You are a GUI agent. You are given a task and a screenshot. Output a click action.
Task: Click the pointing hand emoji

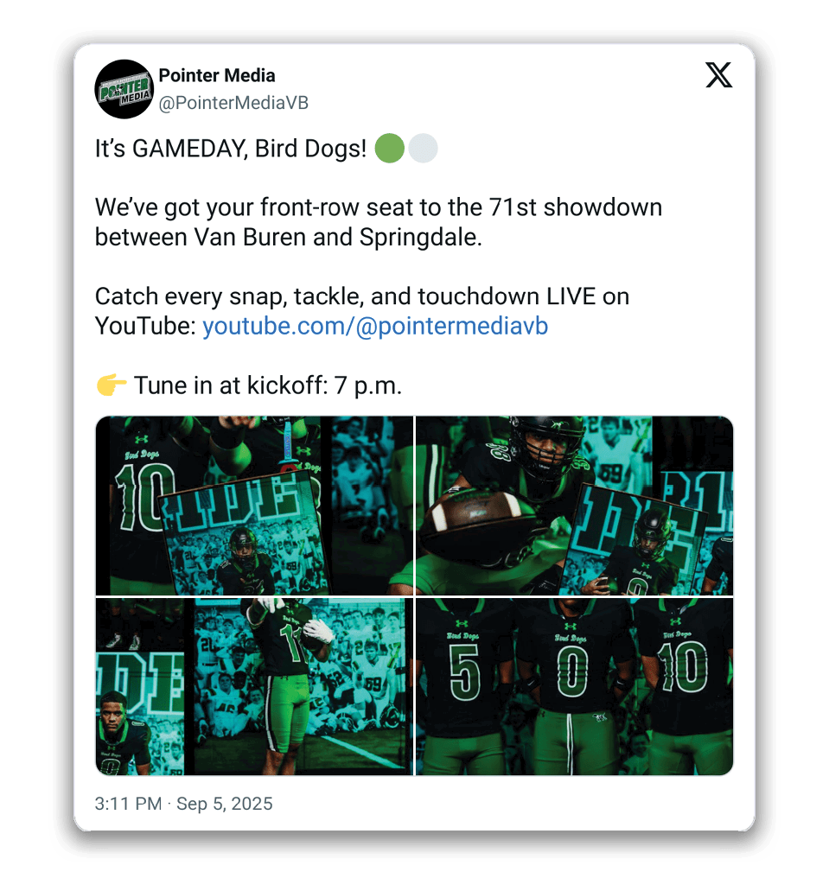pos(112,385)
